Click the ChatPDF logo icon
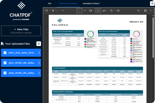The width and height of the screenshot is (155, 103). pyautogui.click(x=21, y=5)
